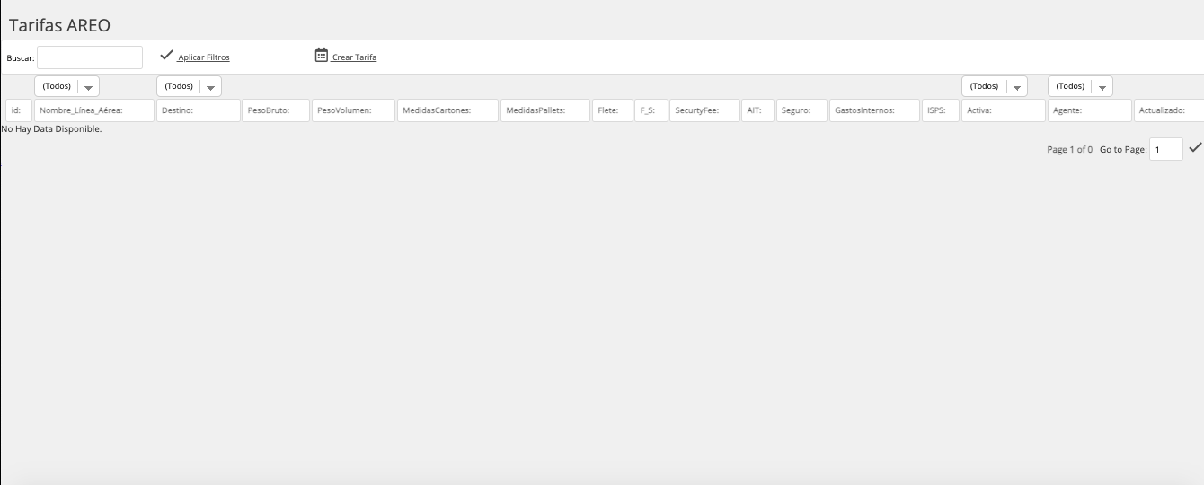
Task: Confirm Go to Page with checkmark icon
Action: point(1195,147)
